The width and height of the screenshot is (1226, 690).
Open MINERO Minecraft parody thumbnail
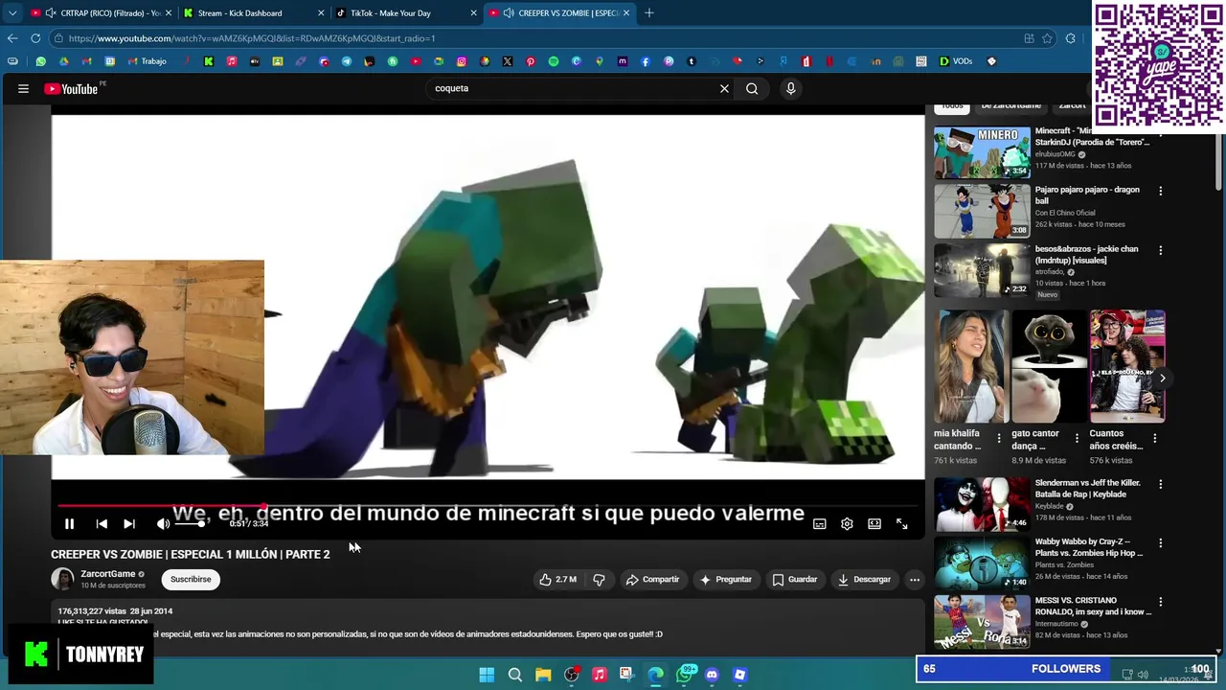click(x=982, y=152)
